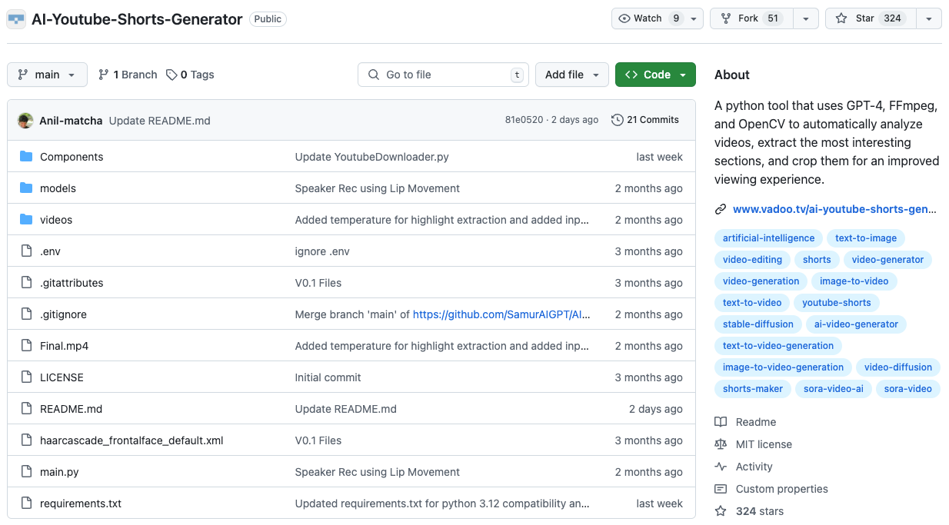Open the Fork options dropdown arrow
This screenshot has height=525, width=949.
805,18
